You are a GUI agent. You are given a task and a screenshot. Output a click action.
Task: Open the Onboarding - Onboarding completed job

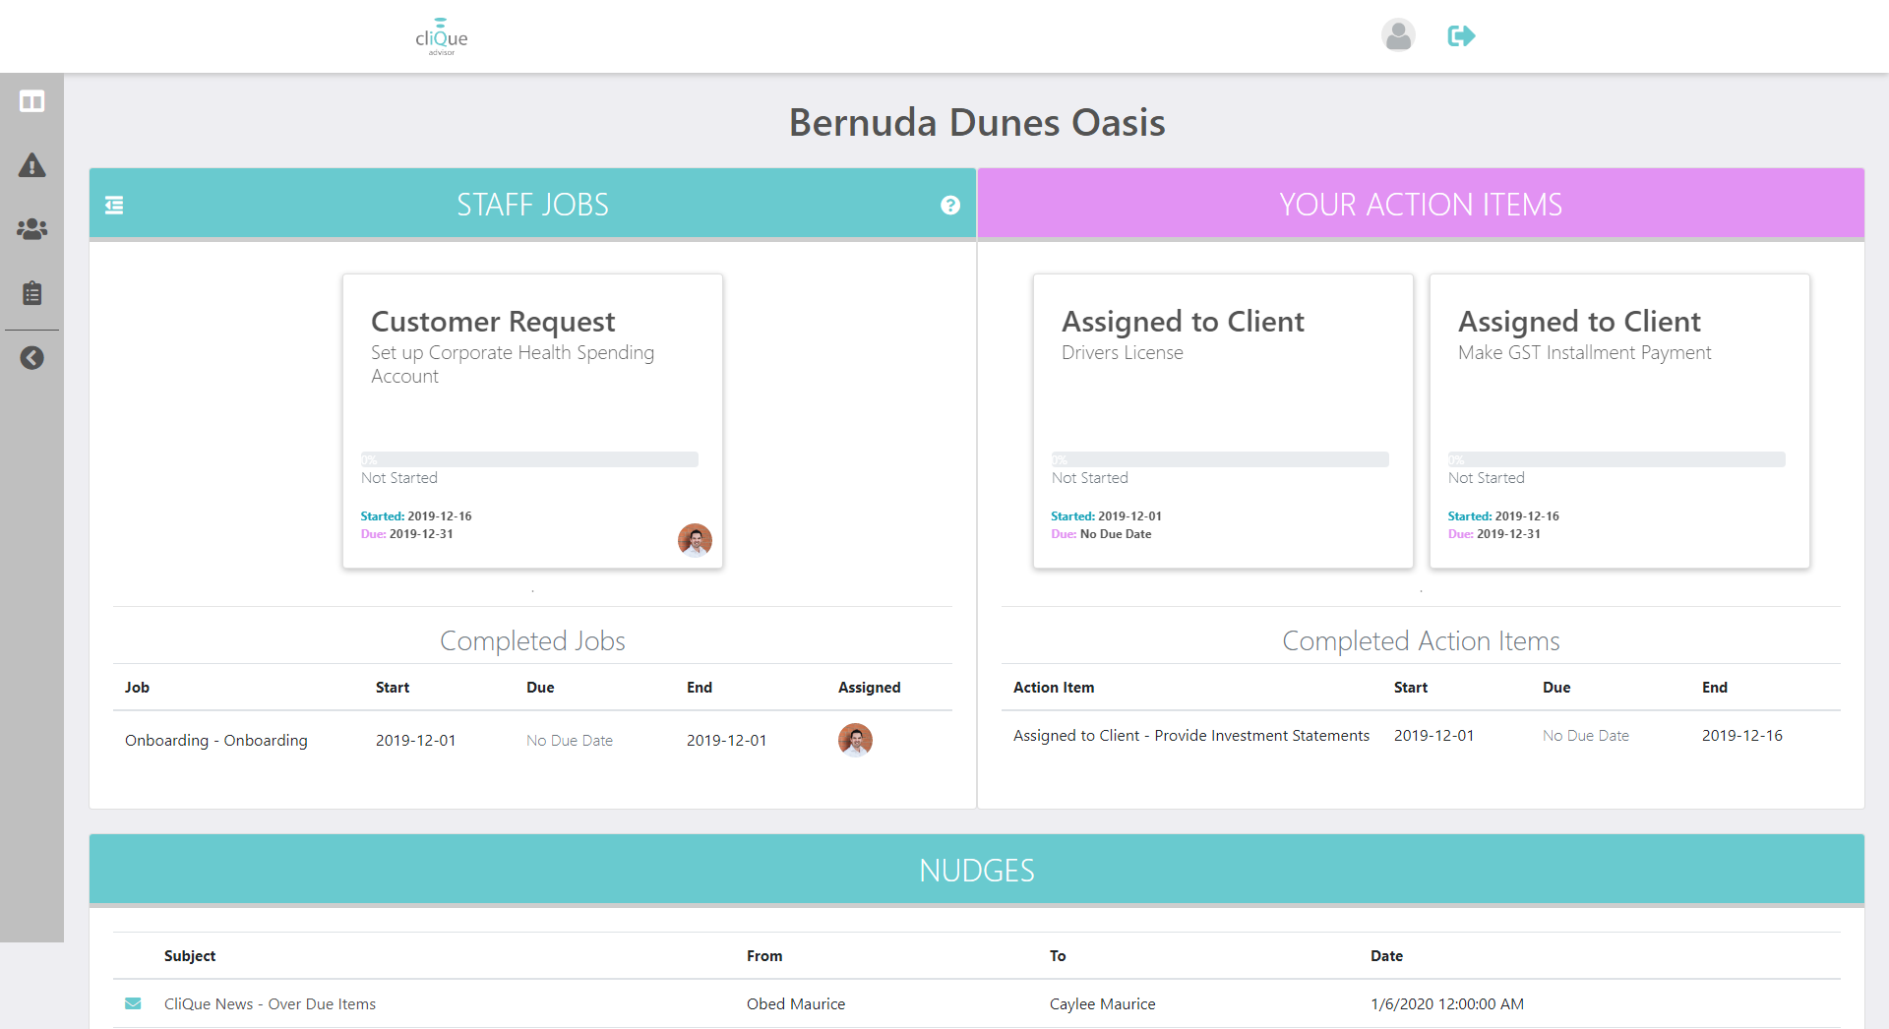(215, 740)
